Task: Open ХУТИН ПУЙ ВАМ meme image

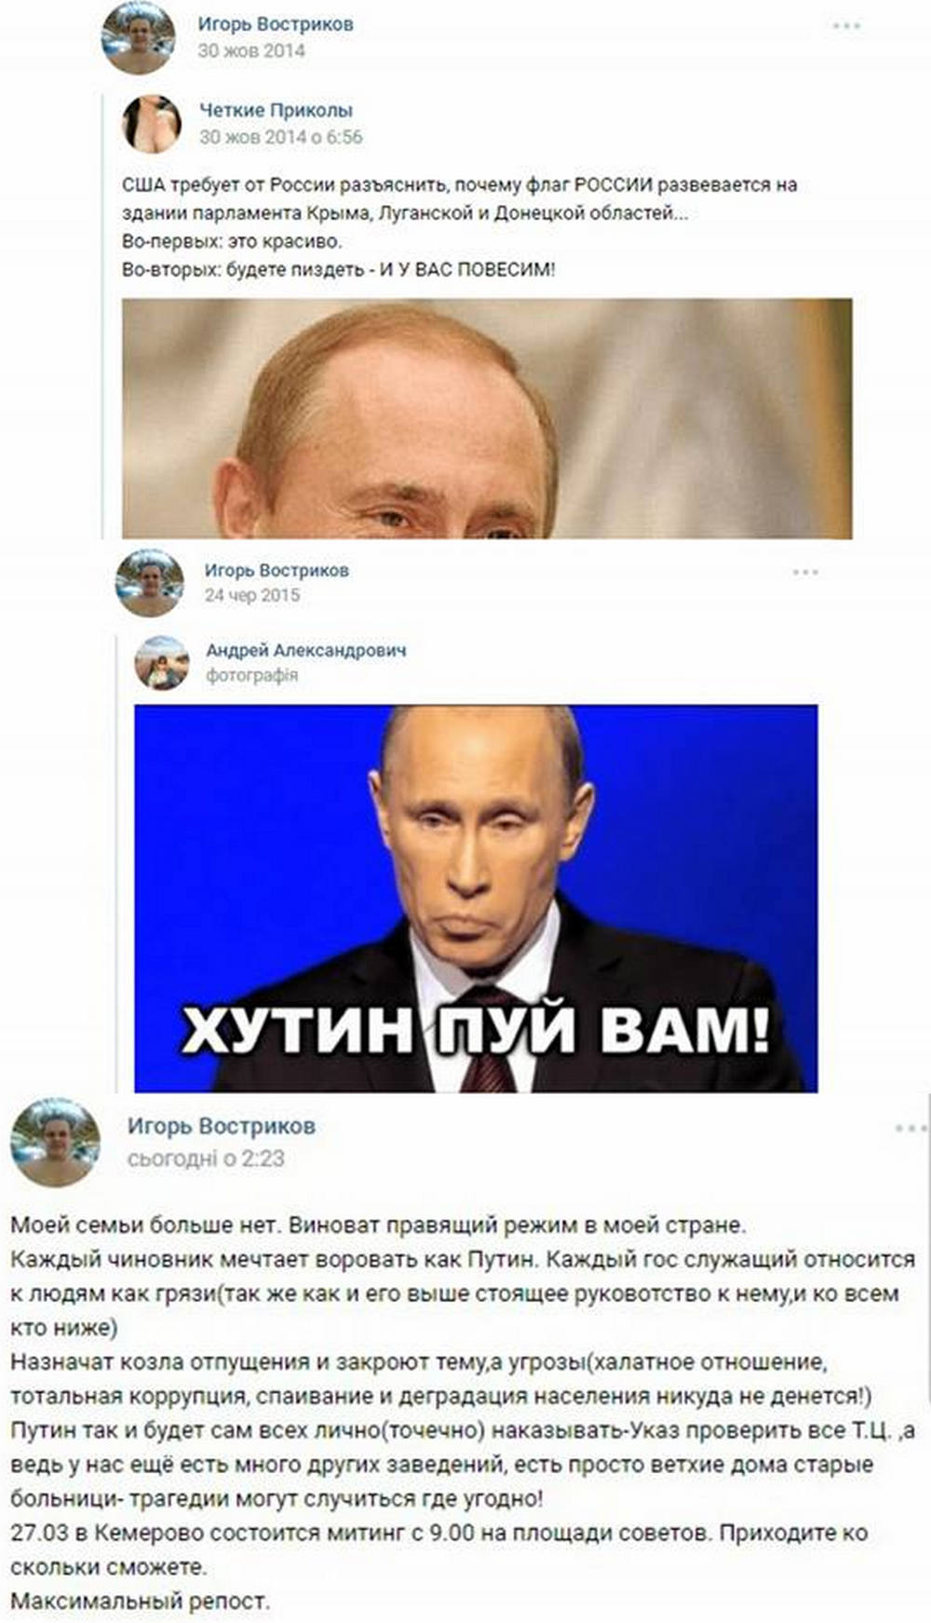Action: (x=476, y=899)
